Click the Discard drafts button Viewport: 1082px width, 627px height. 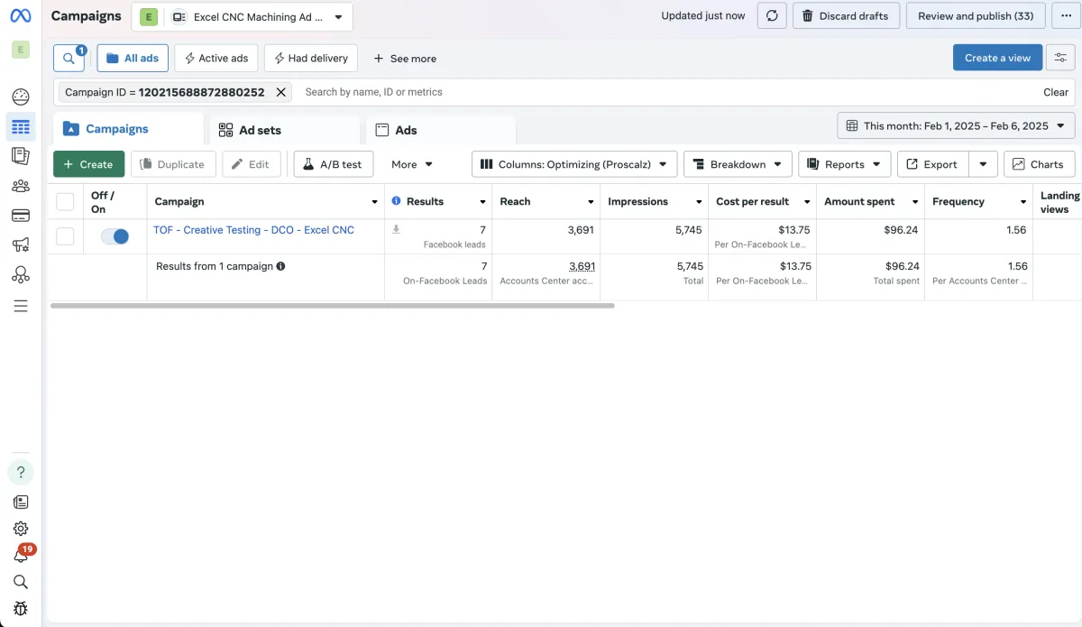tap(846, 16)
